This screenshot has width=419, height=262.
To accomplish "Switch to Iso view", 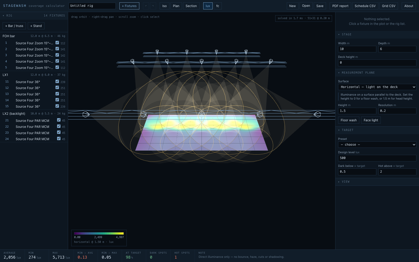I will (x=164, y=6).
